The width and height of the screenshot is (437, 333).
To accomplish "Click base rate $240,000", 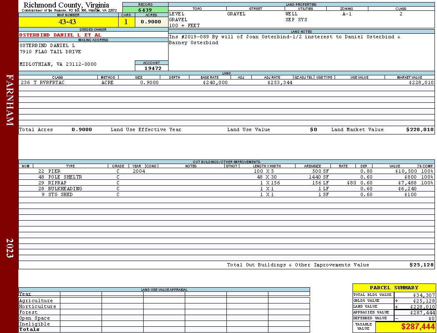I will coord(215,82).
